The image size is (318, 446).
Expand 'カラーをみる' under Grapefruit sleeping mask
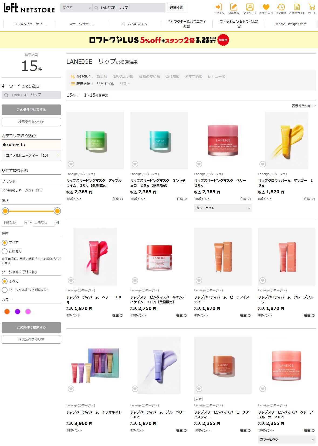(287, 439)
